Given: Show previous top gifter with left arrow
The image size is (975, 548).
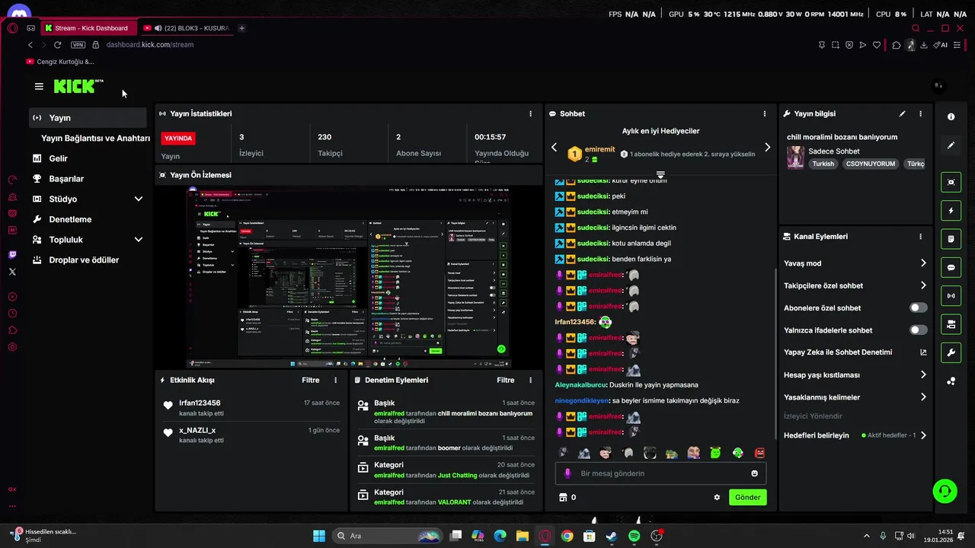Looking at the screenshot, I should 554,147.
